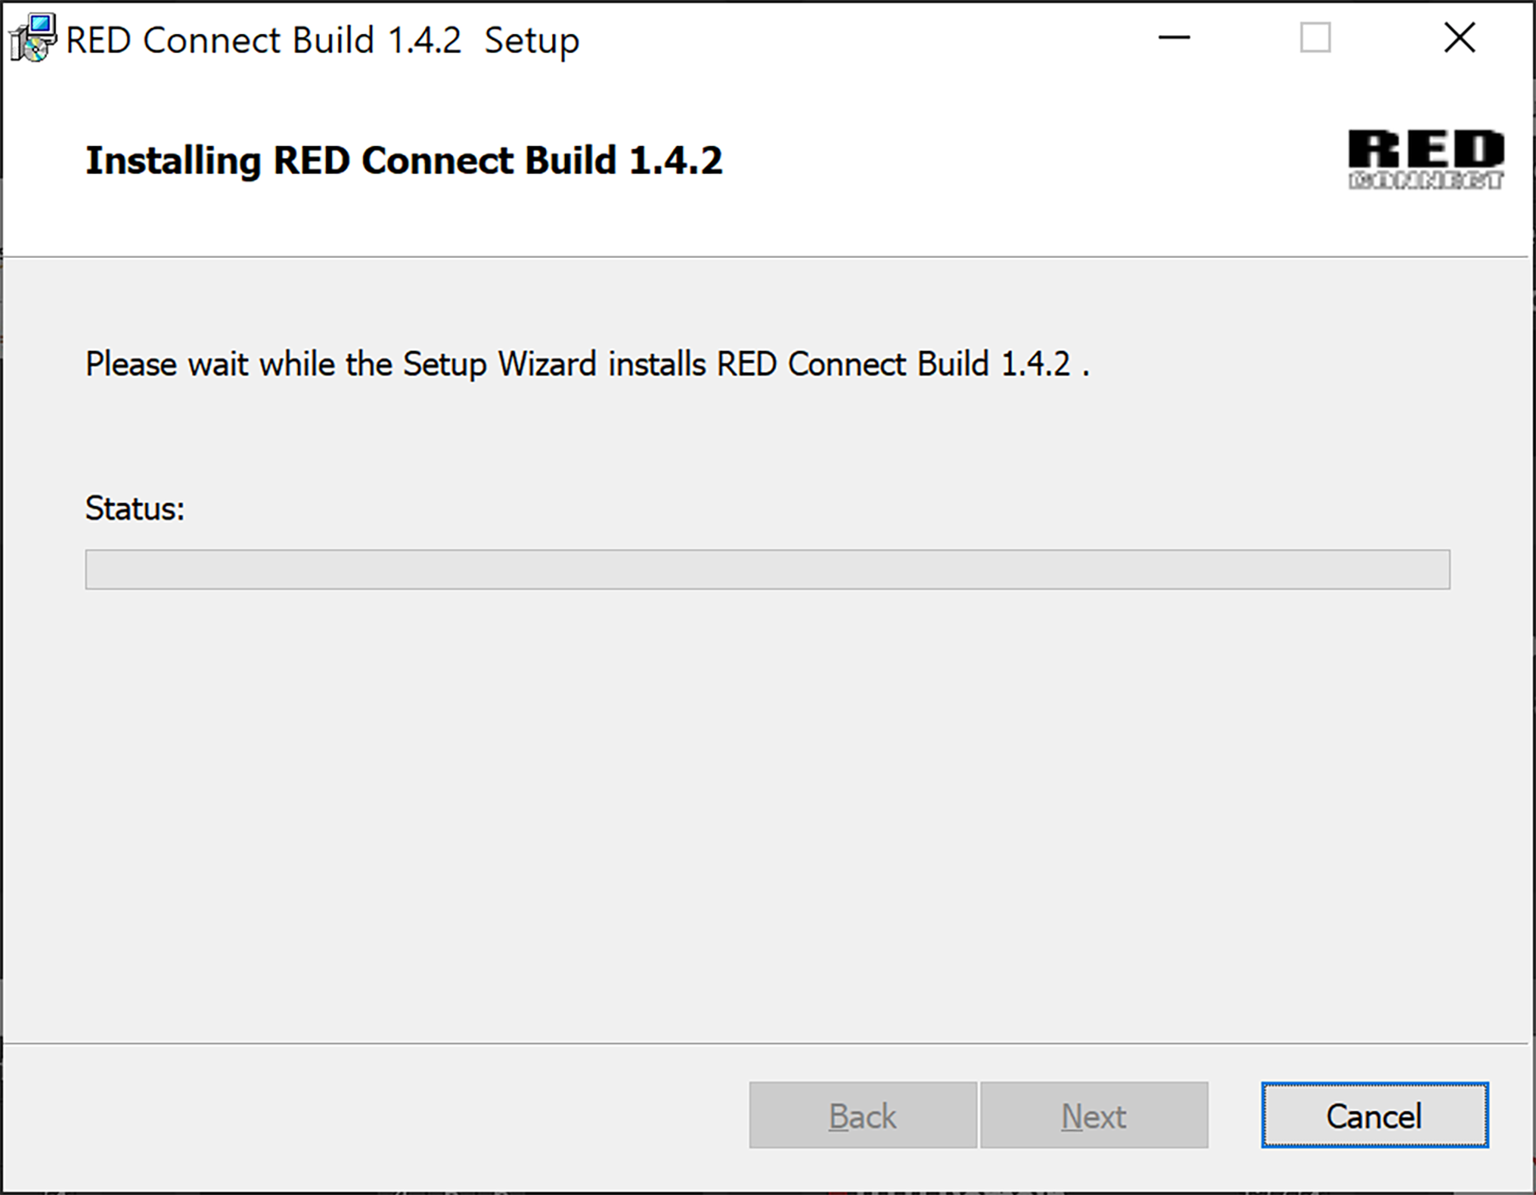Screen dimensions: 1536x1195
Task: Click the installer icon in the title bar
Action: [32, 38]
